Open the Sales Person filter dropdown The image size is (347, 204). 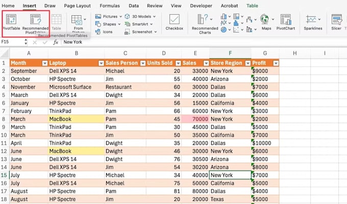click(143, 64)
